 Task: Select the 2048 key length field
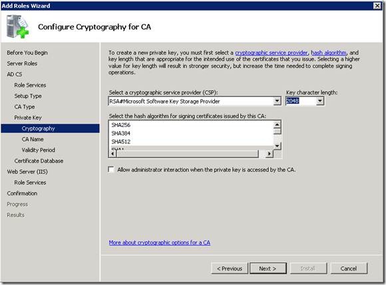[x=301, y=101]
